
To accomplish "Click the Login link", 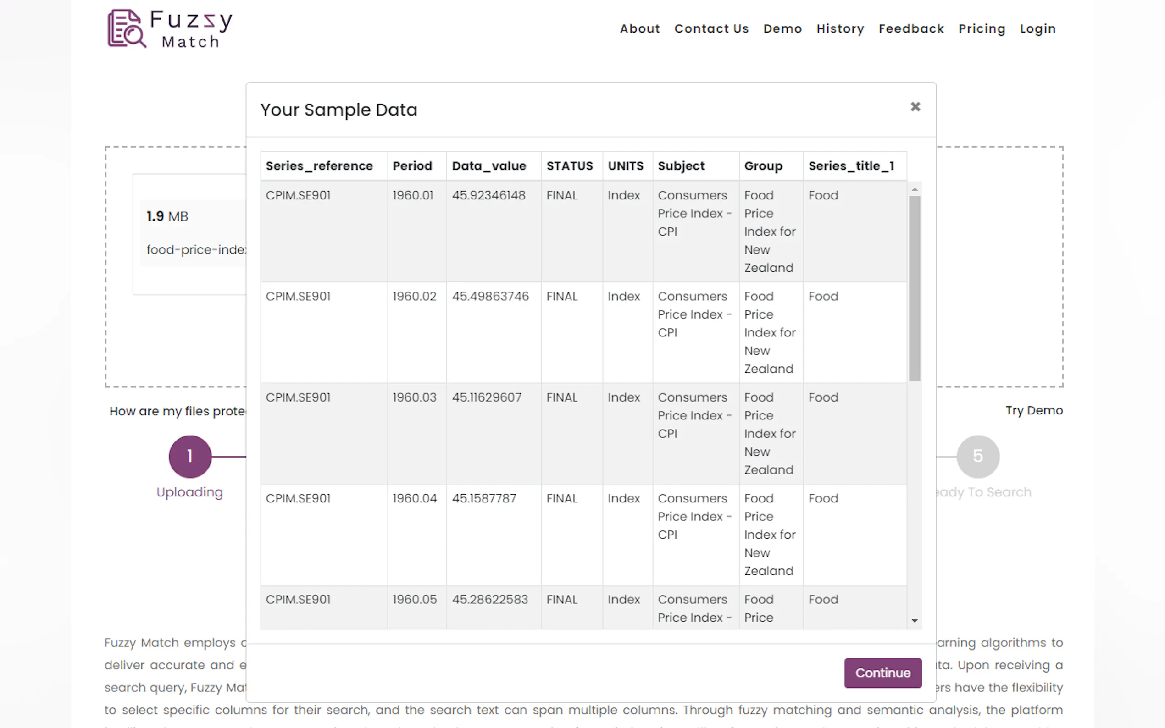I will click(x=1037, y=29).
